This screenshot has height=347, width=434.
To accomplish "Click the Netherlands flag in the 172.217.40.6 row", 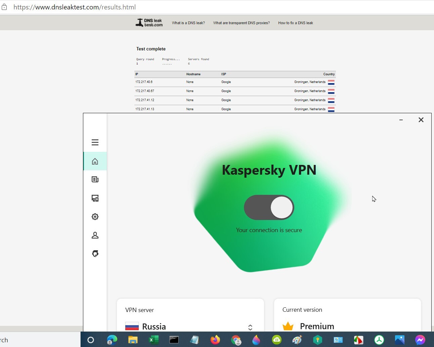I will coord(331,82).
